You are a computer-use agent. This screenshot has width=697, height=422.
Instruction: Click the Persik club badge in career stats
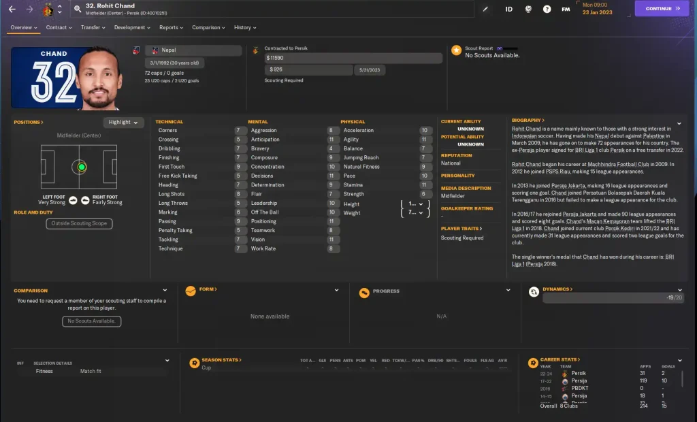click(x=564, y=374)
